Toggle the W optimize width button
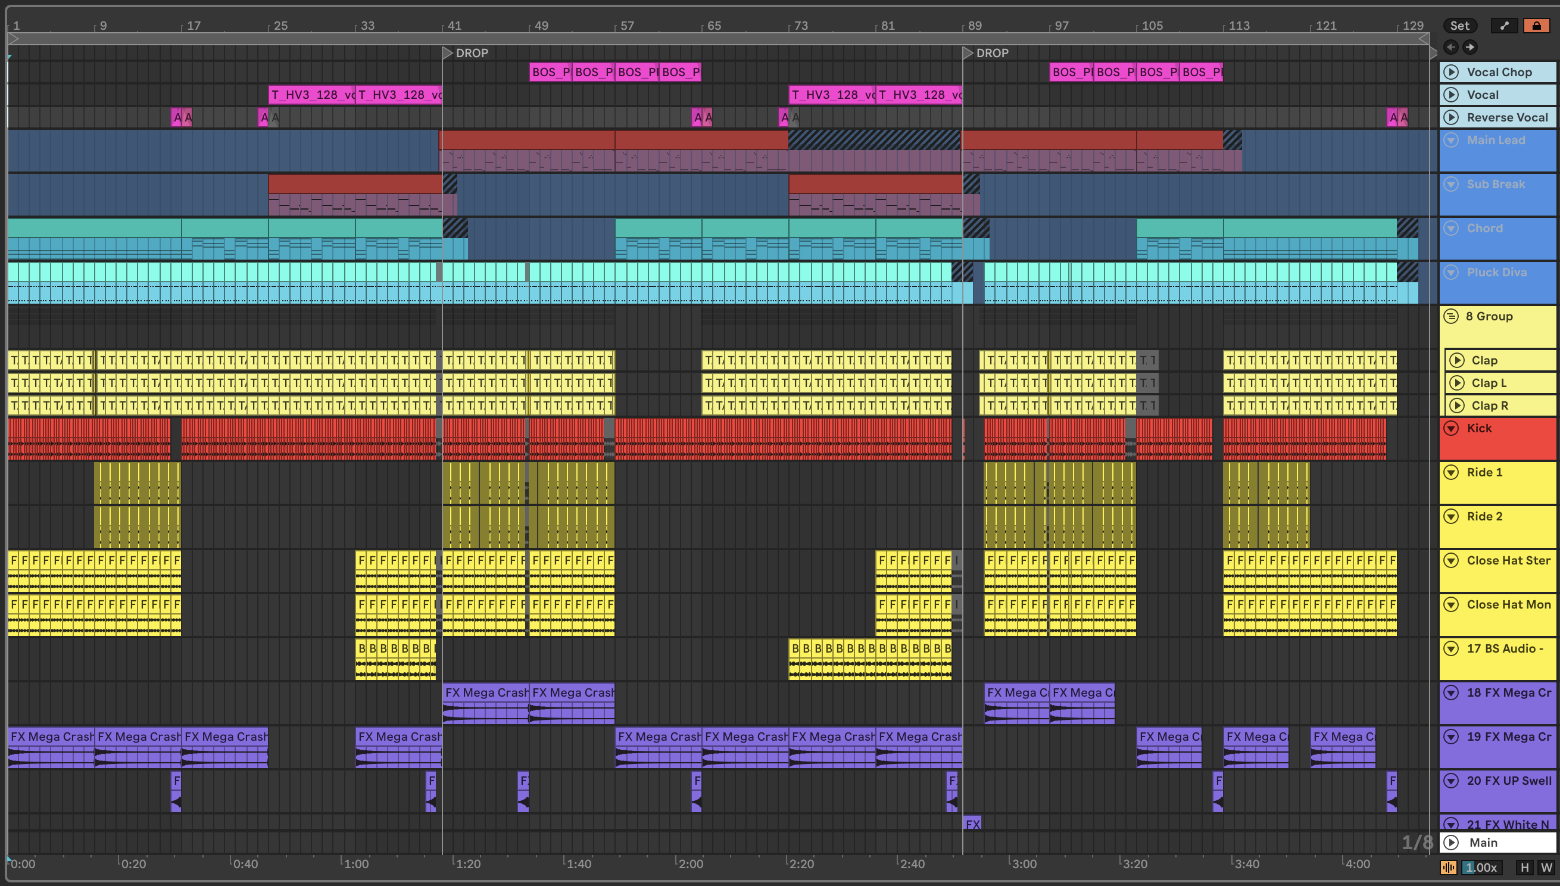The width and height of the screenshot is (1560, 886). [1546, 867]
